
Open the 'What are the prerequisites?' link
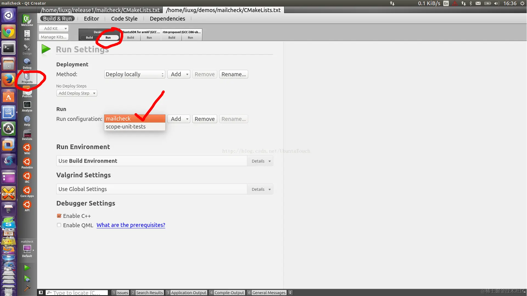(131, 225)
